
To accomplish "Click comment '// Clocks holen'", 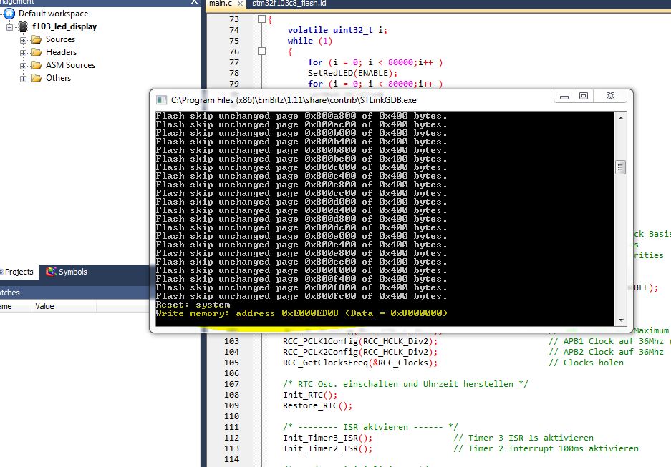I will [x=586, y=363].
